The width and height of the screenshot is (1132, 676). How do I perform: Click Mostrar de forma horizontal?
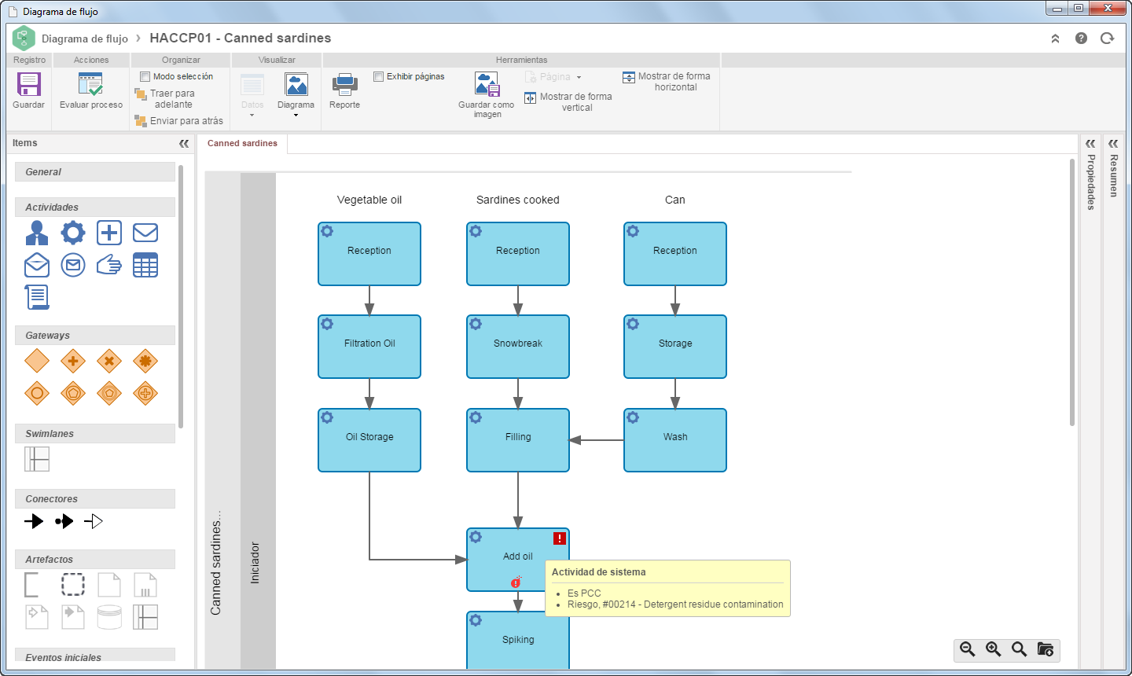(x=667, y=82)
